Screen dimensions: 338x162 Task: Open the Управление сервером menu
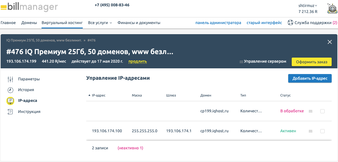click(263, 62)
